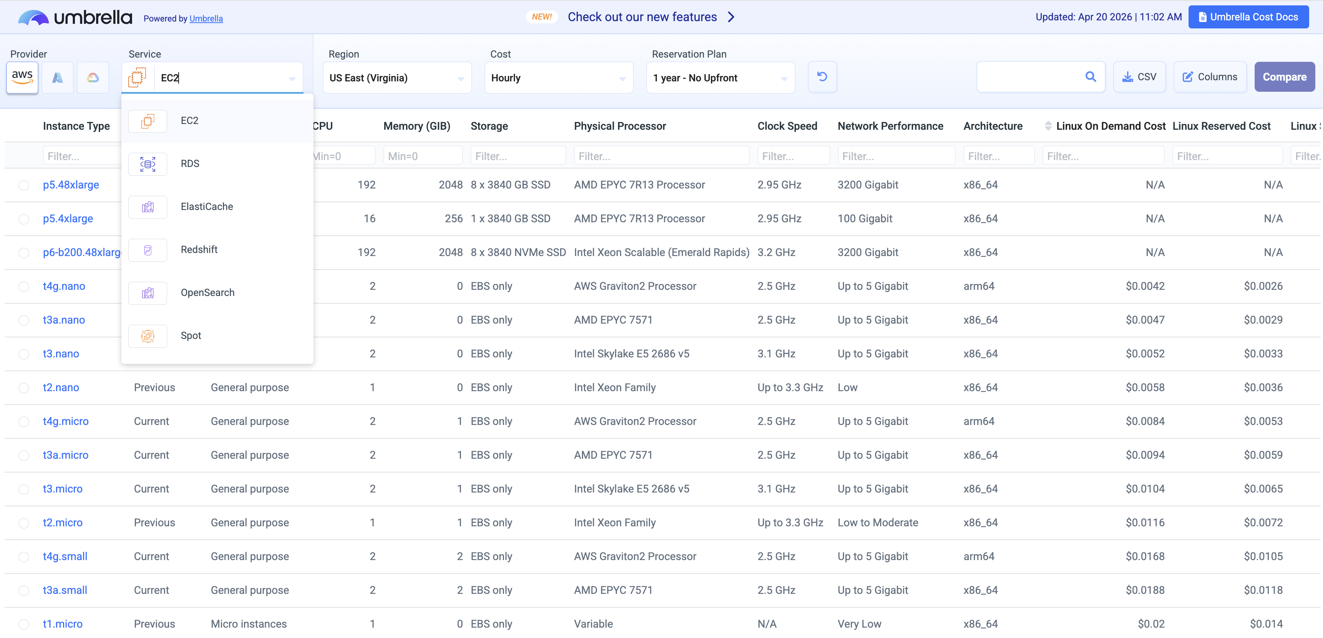1323x638 pixels.
Task: Open the Umbrella Cost Docs button
Action: click(1248, 17)
